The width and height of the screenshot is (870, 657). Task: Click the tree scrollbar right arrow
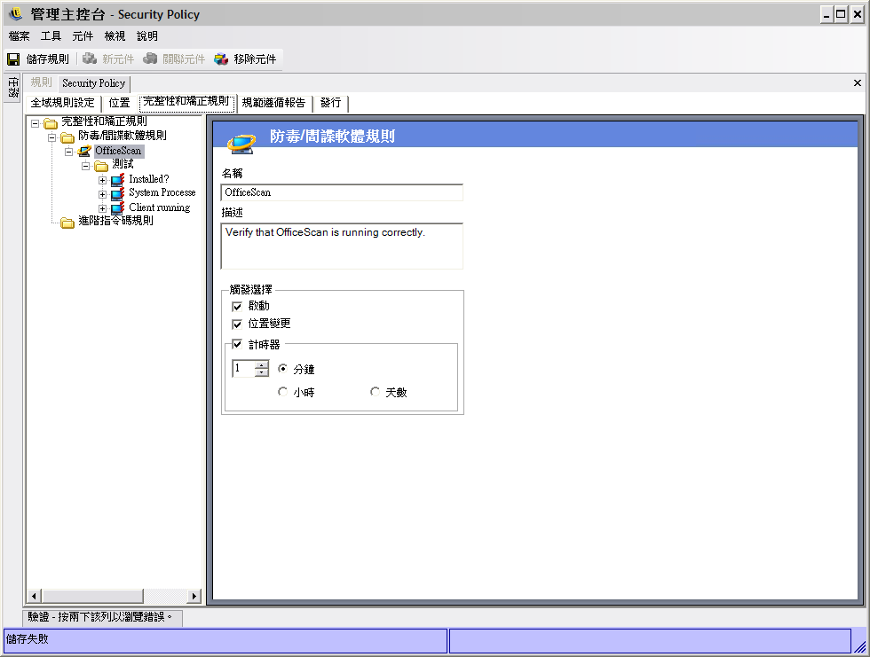tap(194, 596)
